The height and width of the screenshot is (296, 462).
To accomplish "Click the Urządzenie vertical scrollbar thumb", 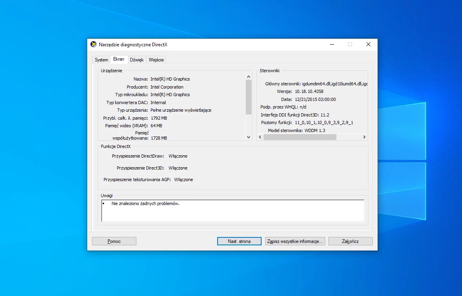I will coord(249,97).
